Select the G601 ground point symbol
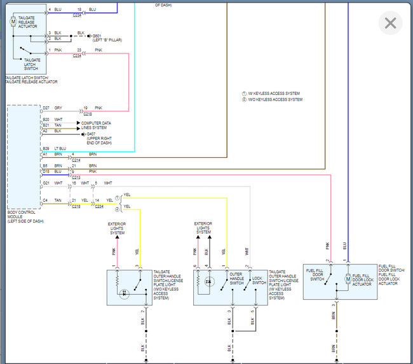The image size is (413, 364). click(89, 36)
